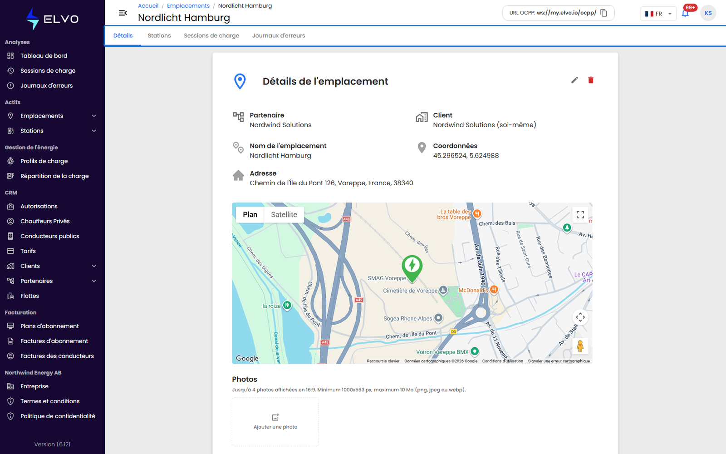Click the McDonald's map marker
The width and height of the screenshot is (726, 454).
494,290
